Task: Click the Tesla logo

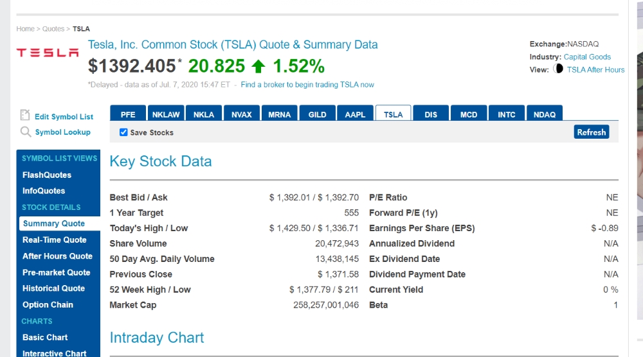Action: (x=48, y=53)
